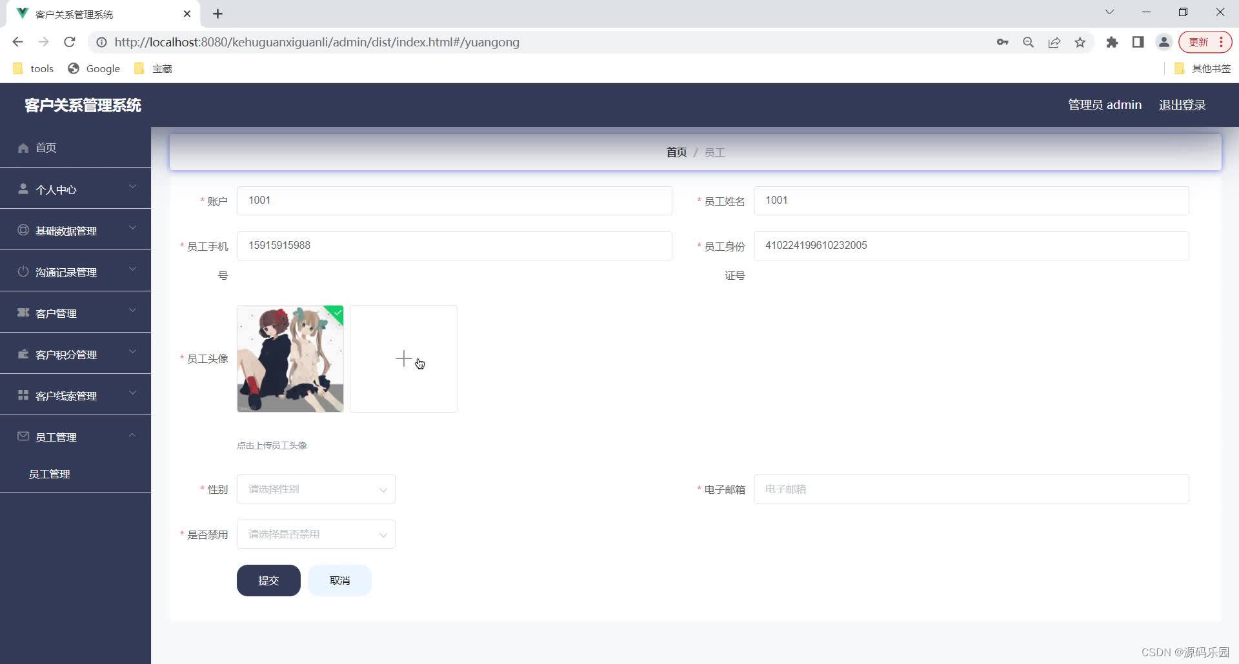
Task: Click 退出登录 to log out
Action: point(1182,104)
